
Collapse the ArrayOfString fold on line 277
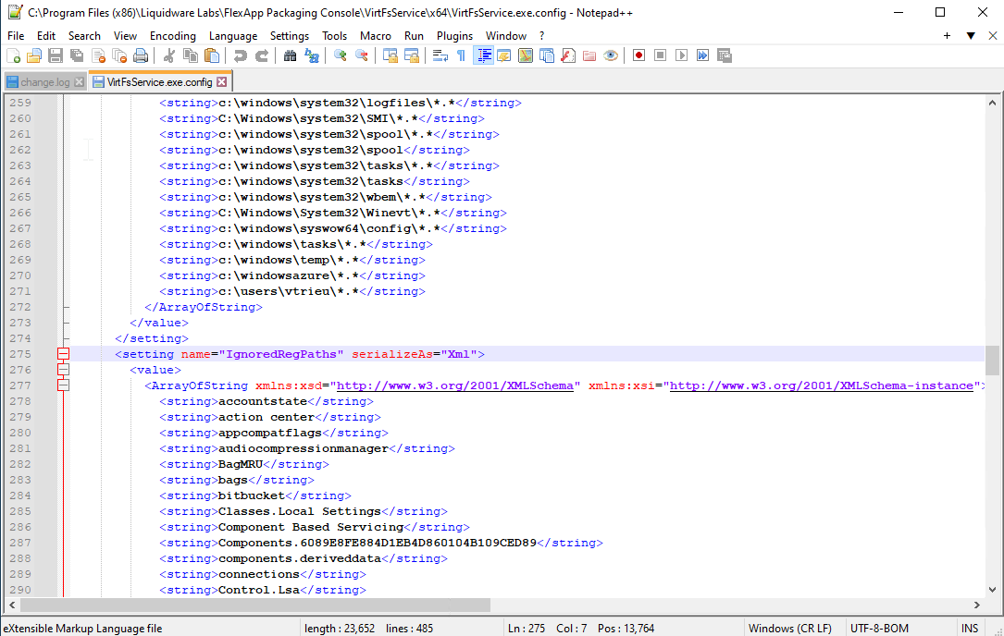[63, 385]
